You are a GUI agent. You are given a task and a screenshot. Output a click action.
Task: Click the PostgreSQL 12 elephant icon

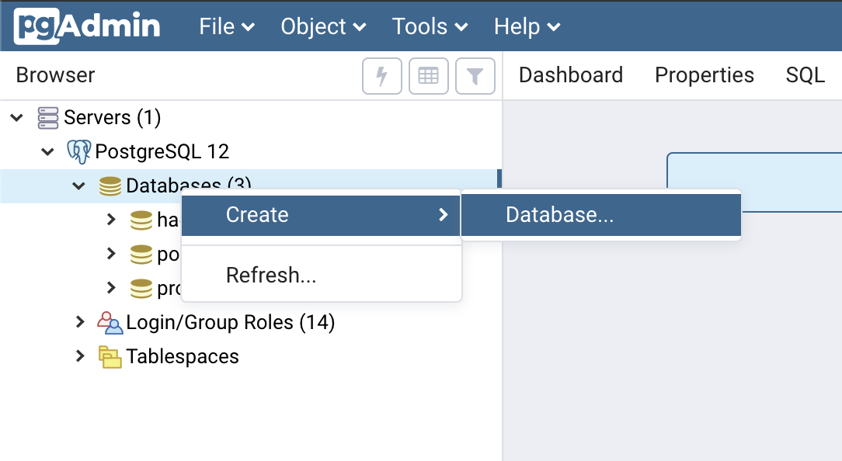pyautogui.click(x=79, y=152)
